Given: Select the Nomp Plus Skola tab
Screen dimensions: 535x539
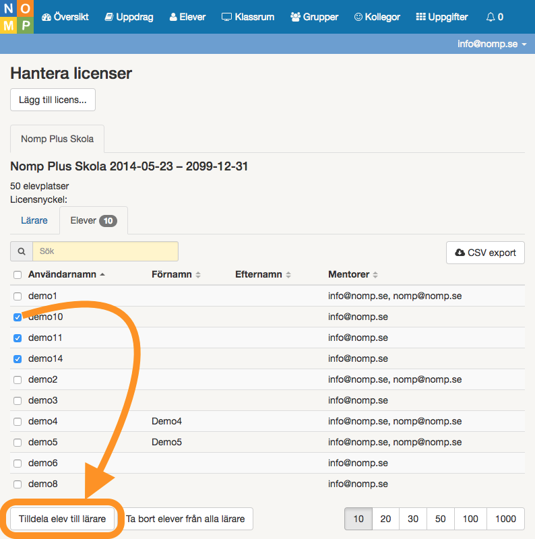Looking at the screenshot, I should [57, 139].
